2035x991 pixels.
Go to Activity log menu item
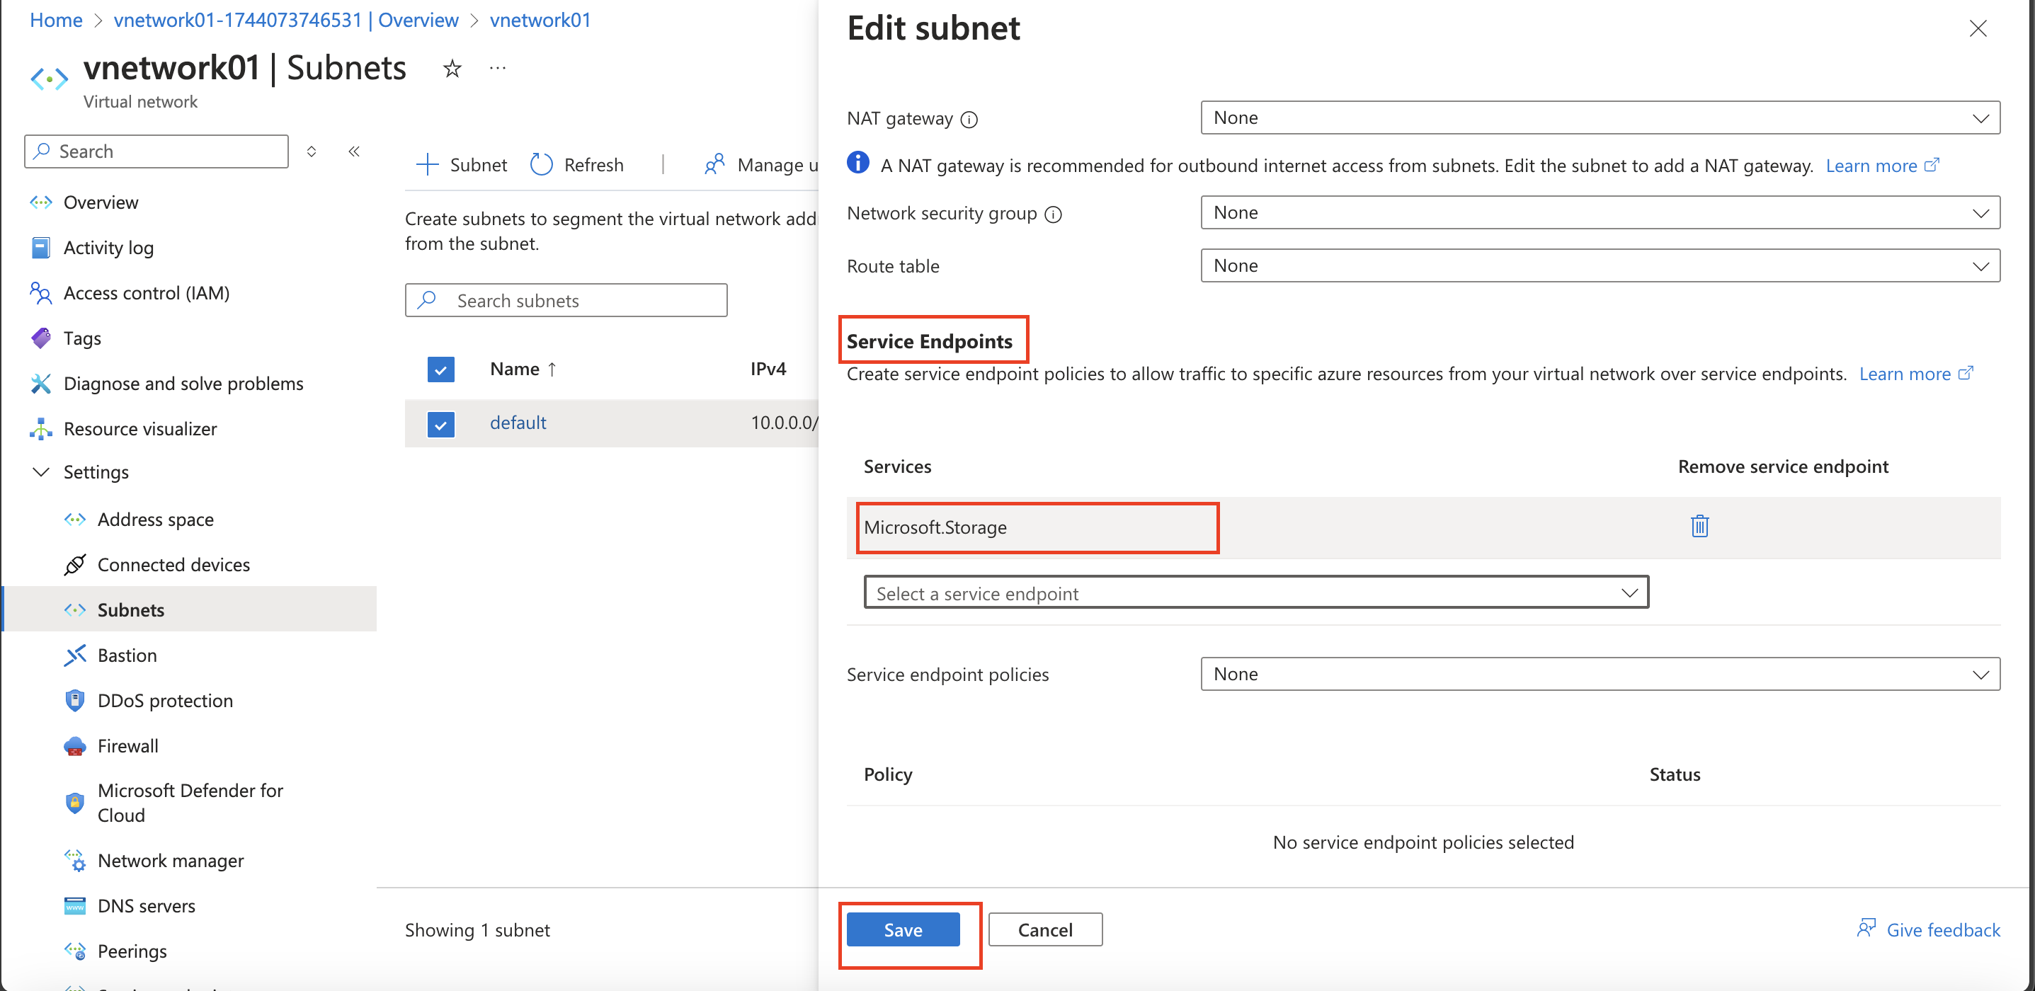pos(109,248)
